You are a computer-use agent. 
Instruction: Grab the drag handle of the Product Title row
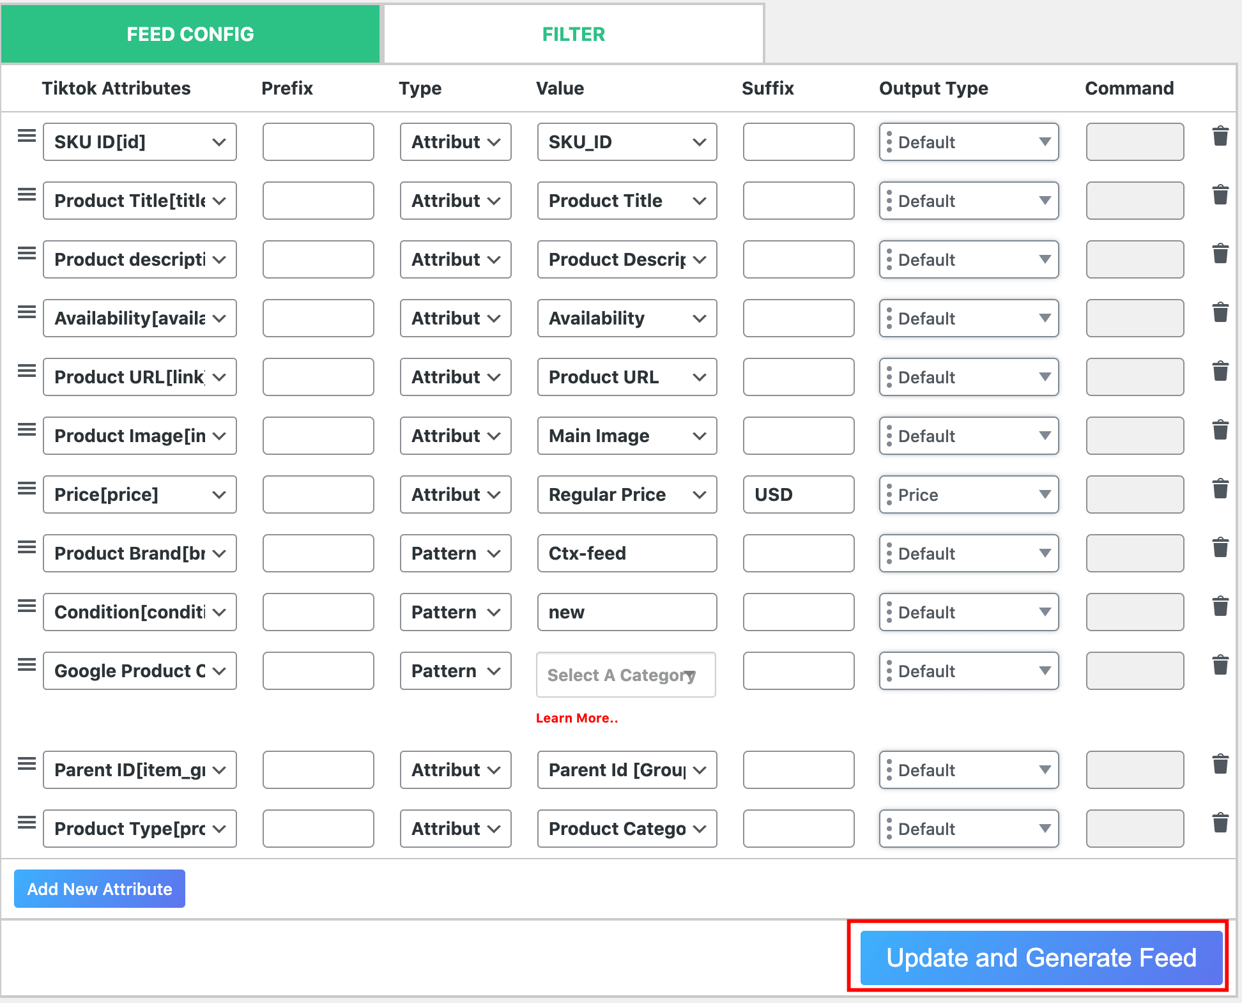[26, 194]
